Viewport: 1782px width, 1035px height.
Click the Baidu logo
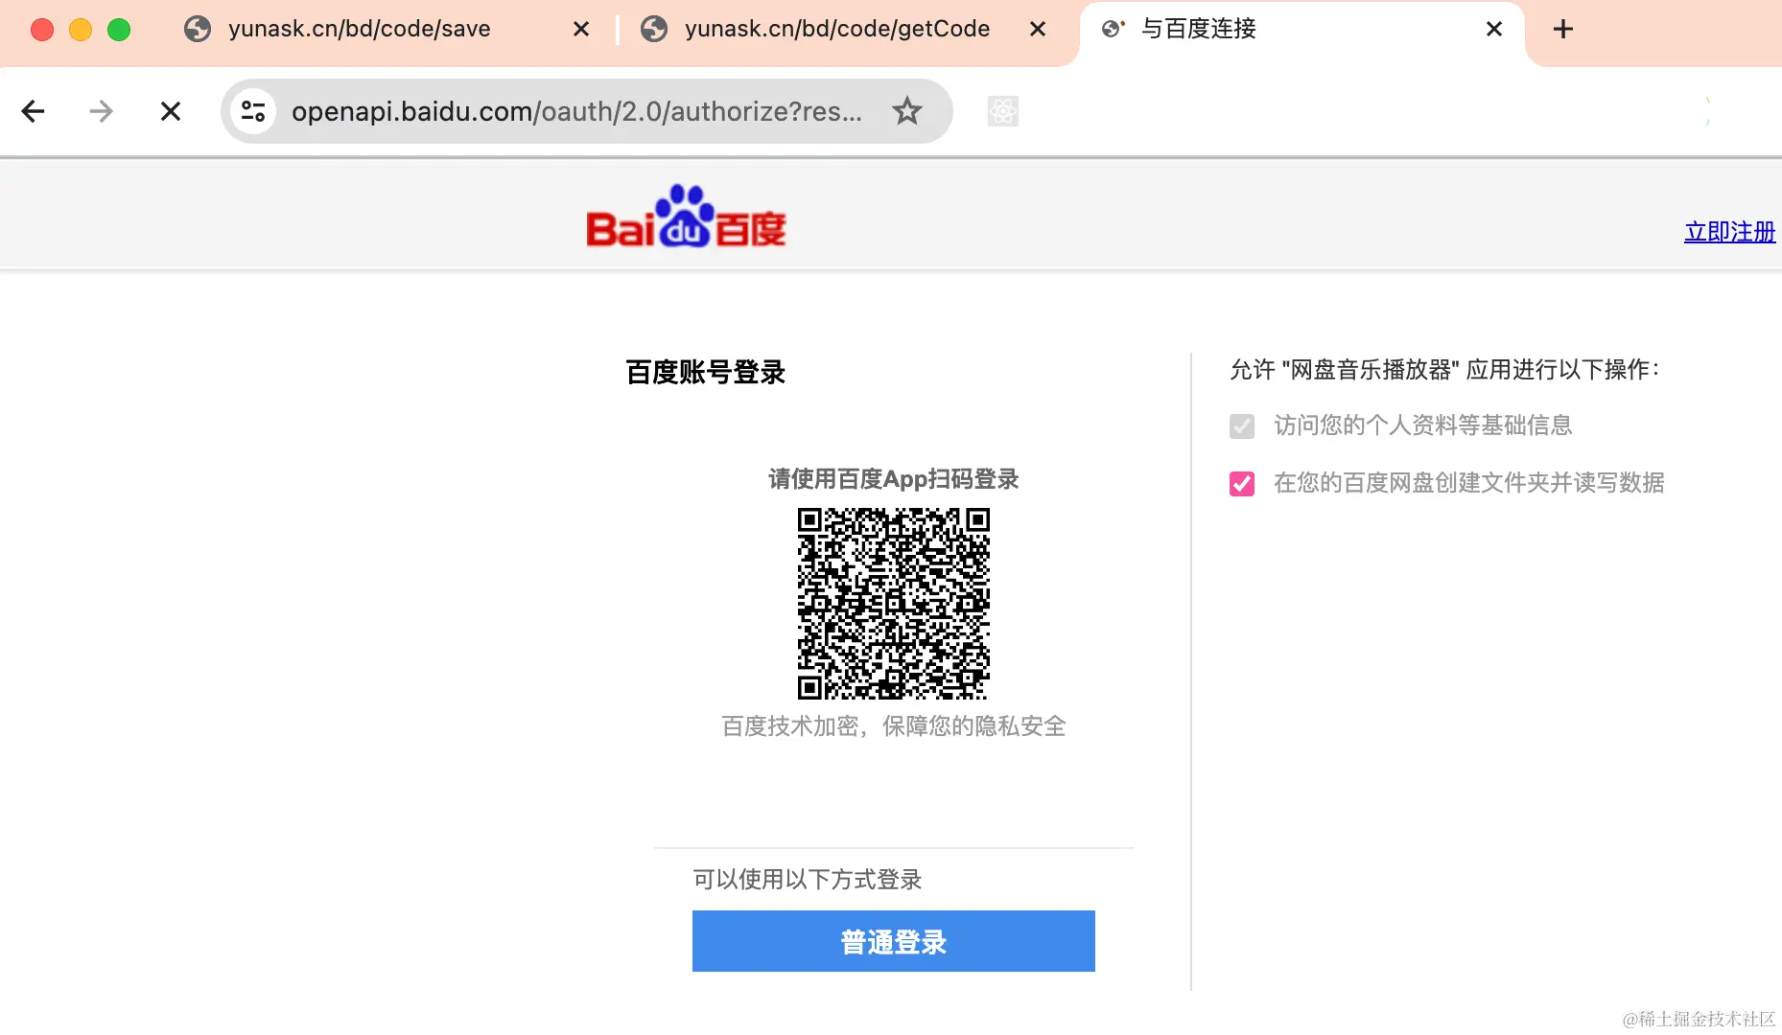click(x=686, y=217)
